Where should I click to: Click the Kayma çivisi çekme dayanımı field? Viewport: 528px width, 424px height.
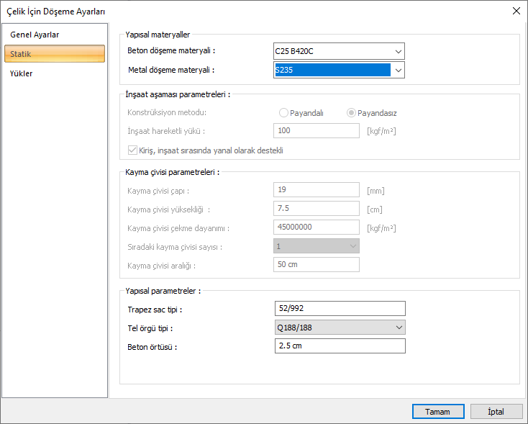tap(317, 227)
